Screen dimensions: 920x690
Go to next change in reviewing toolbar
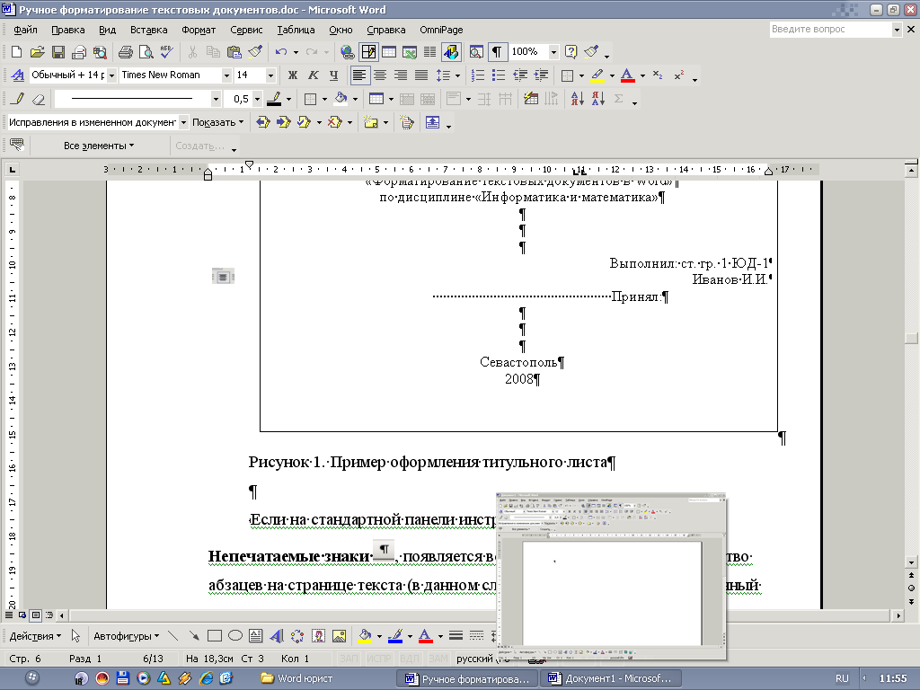[x=283, y=122]
